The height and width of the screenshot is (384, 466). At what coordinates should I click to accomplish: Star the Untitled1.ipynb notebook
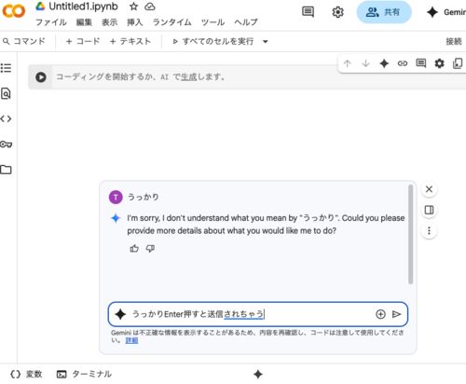point(133,7)
